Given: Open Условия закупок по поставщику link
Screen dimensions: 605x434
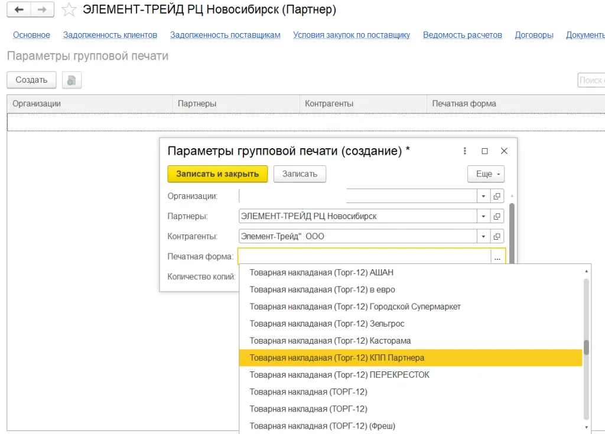Looking at the screenshot, I should [x=352, y=35].
